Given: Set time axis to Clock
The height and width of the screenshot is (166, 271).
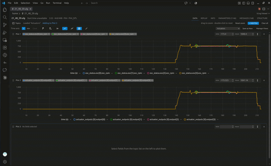Looking at the screenshot, I should pos(35,28).
